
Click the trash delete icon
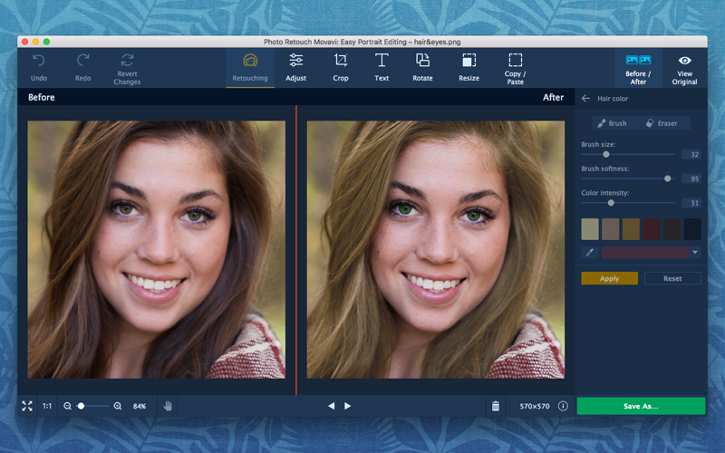click(x=496, y=406)
